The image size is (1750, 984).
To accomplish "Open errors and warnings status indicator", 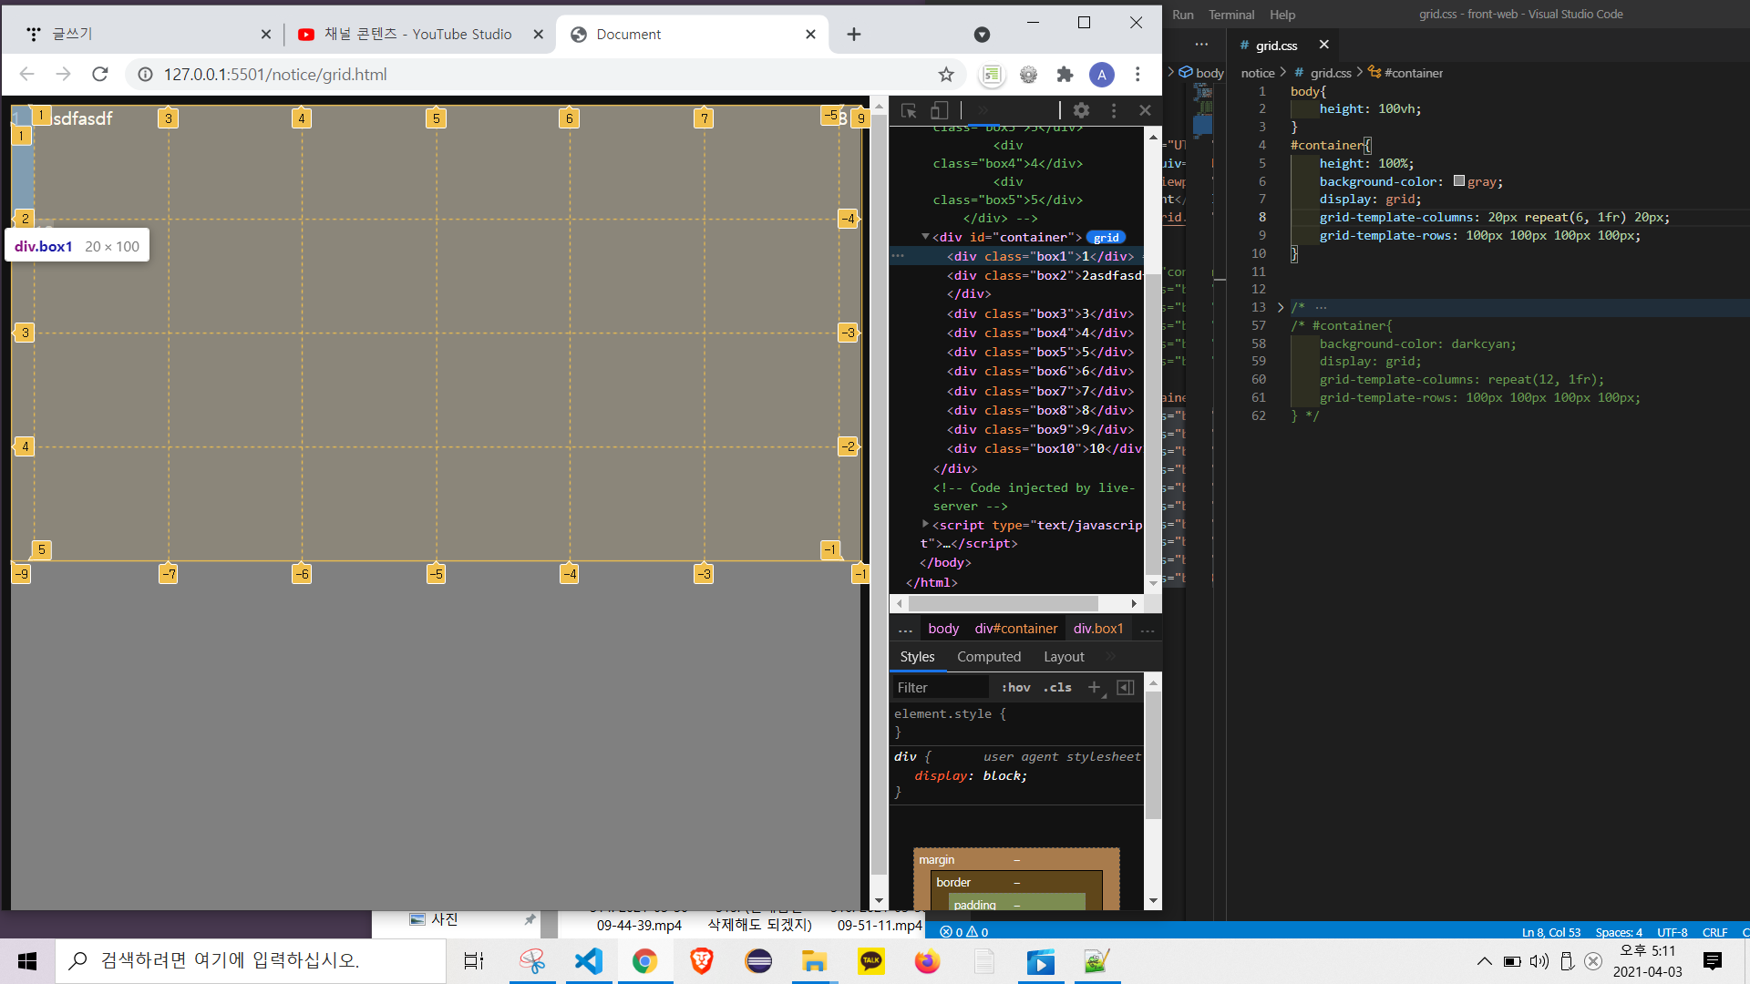I will 963,932.
